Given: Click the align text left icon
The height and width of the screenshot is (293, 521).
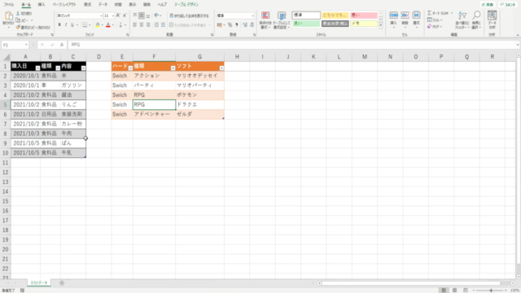Looking at the screenshot, I should [135, 25].
